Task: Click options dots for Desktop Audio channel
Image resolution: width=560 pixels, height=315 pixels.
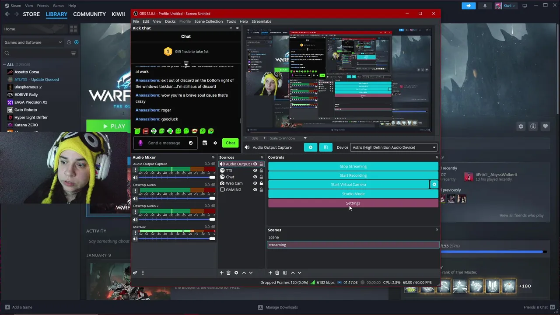Action: [x=135, y=191]
